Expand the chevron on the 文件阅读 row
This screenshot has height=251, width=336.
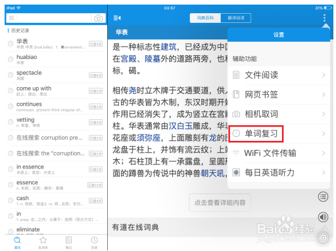click(x=324, y=75)
